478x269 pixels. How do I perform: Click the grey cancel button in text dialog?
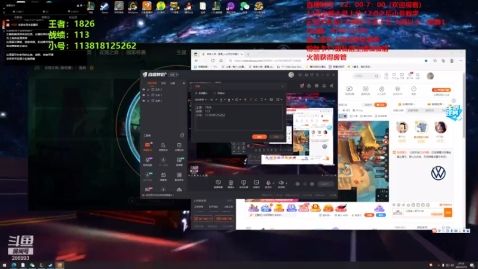point(276,137)
